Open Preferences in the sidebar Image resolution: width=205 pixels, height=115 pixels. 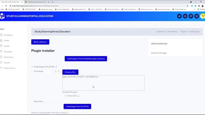[9, 57]
